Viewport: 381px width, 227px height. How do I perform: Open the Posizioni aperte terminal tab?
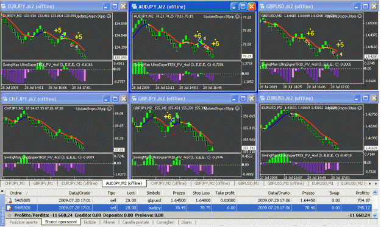point(24,222)
